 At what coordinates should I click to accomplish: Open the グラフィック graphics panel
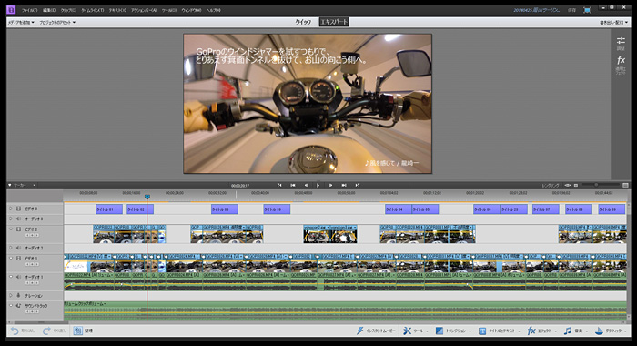(611, 331)
